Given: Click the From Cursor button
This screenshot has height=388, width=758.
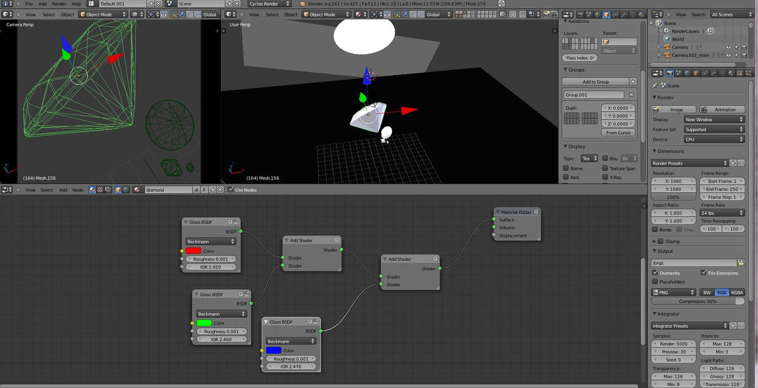Looking at the screenshot, I should 618,132.
